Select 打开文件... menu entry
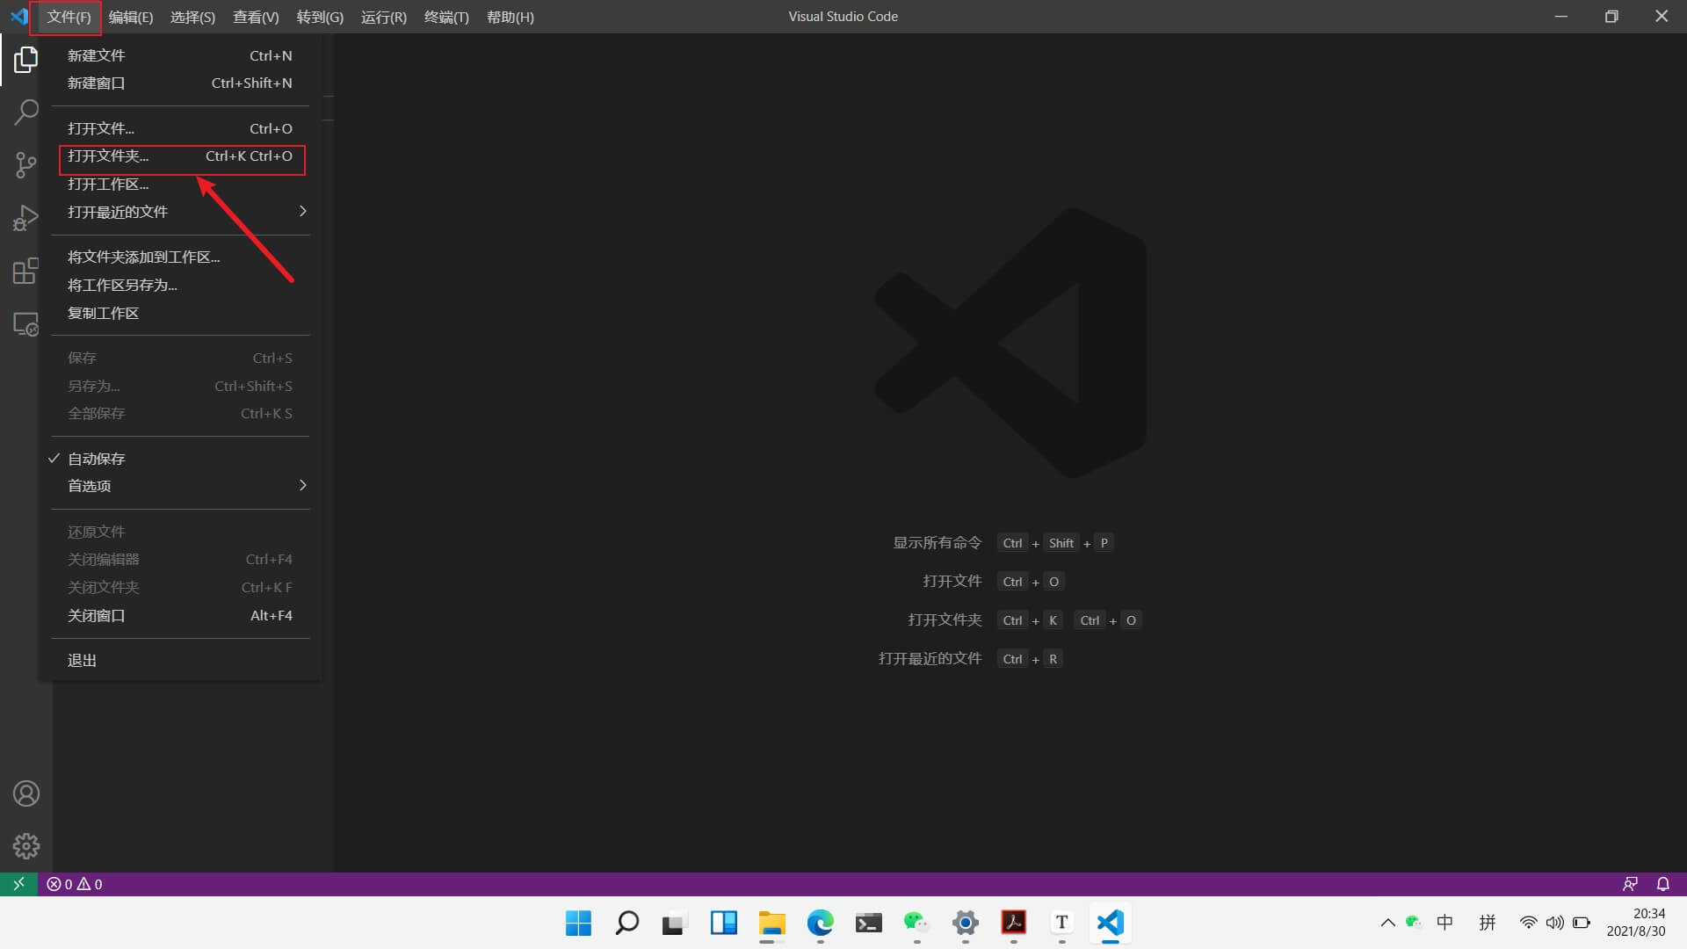The width and height of the screenshot is (1687, 949). (x=180, y=128)
